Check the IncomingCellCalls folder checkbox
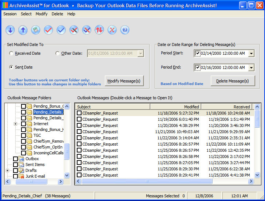 pos(24,153)
